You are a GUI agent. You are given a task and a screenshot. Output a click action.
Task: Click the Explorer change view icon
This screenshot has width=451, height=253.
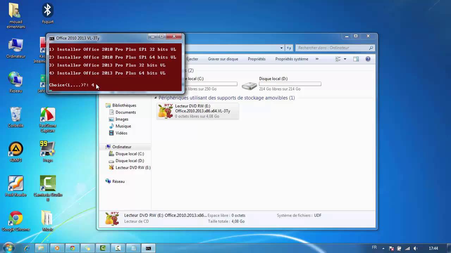[338, 59]
